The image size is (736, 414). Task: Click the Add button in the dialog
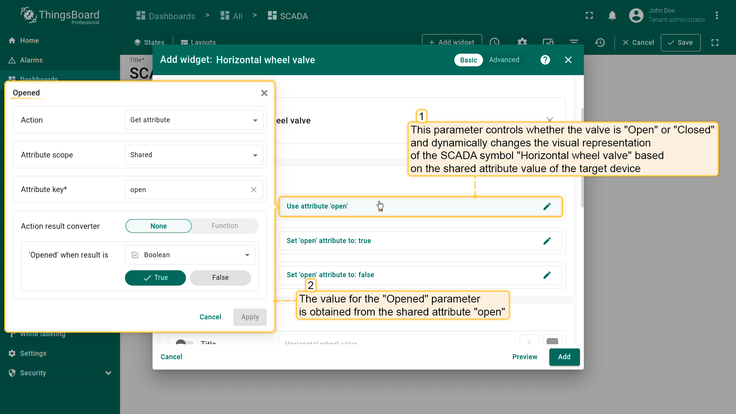tap(564, 357)
